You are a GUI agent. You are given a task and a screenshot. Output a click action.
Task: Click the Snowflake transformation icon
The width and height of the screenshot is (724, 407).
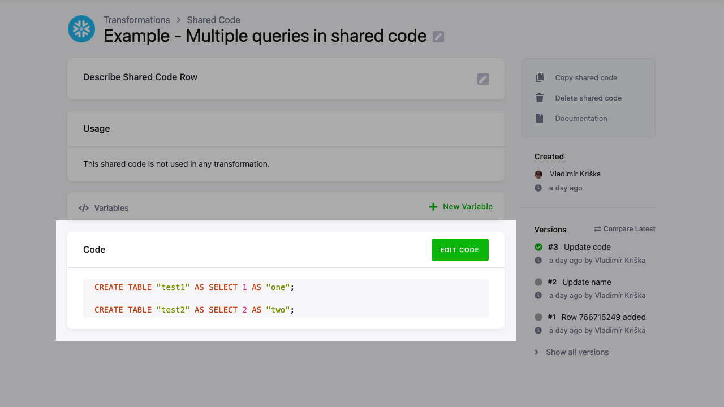(81, 29)
